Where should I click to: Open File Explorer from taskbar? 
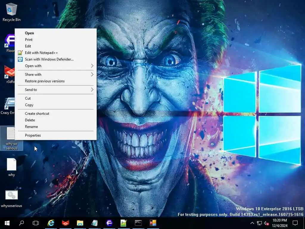click(x=80, y=223)
